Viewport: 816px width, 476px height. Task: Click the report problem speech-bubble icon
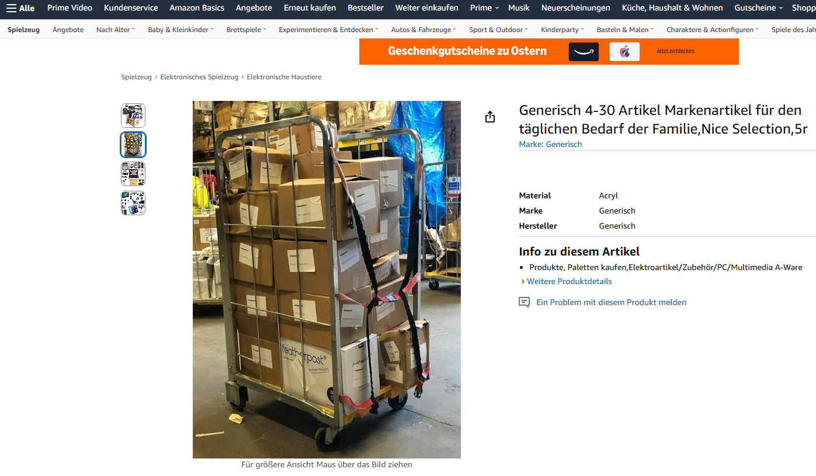(525, 302)
